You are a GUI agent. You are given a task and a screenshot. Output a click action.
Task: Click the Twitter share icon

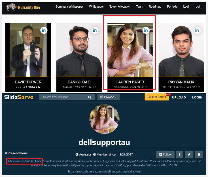[x=189, y=154]
